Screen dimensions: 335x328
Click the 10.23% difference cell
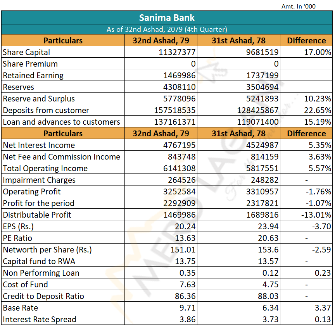318,99
